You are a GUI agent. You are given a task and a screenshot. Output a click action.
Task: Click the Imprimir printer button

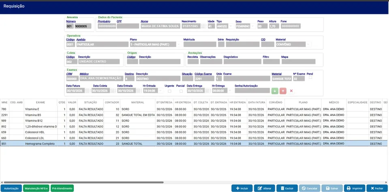point(355,188)
